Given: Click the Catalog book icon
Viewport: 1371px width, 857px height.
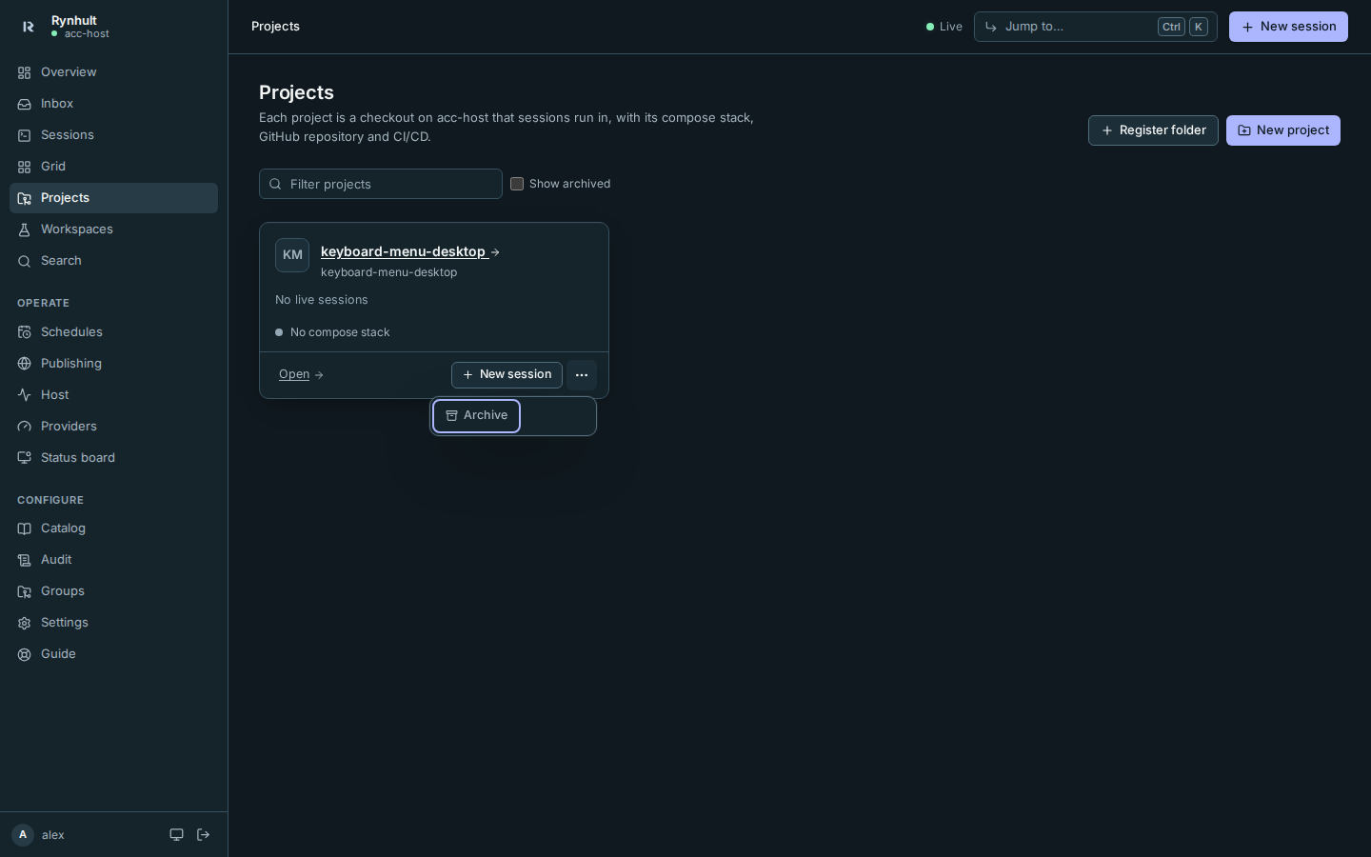Looking at the screenshot, I should tap(24, 528).
